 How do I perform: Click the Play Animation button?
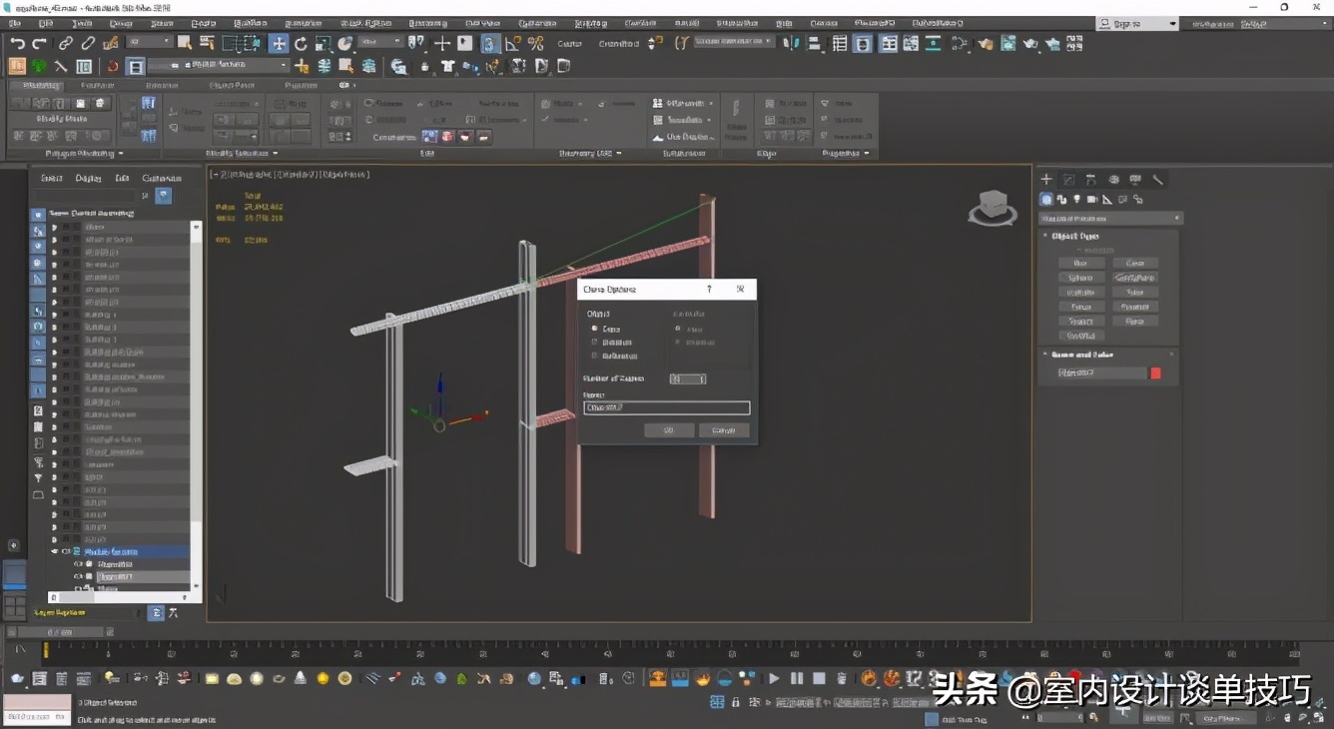(774, 679)
